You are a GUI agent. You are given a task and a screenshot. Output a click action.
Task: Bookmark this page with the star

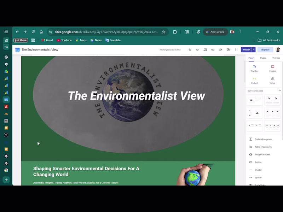(x=163, y=32)
